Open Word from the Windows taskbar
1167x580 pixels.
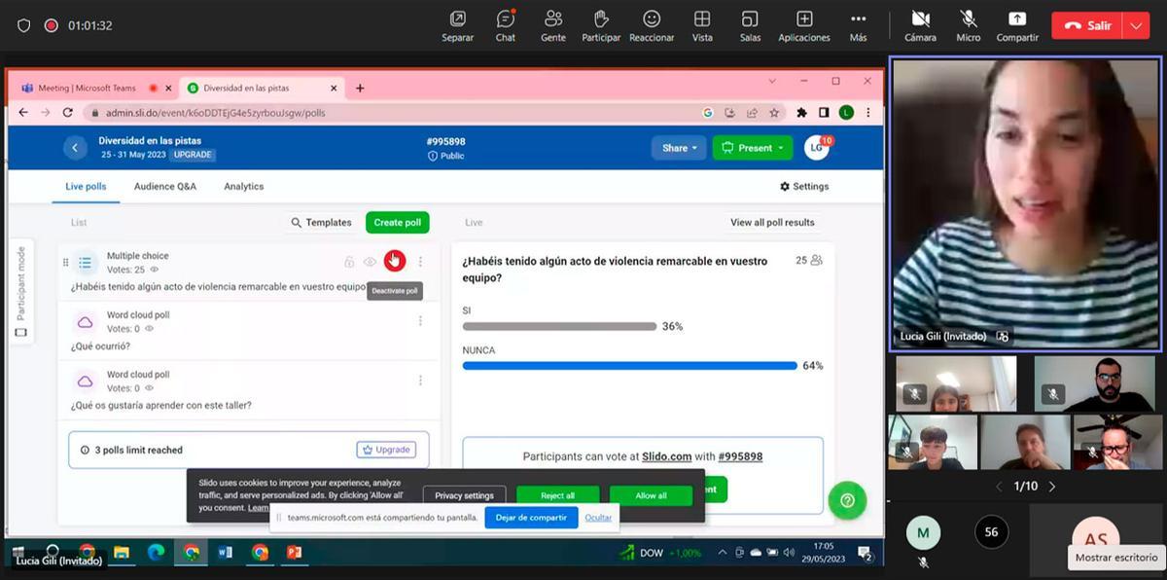226,553
